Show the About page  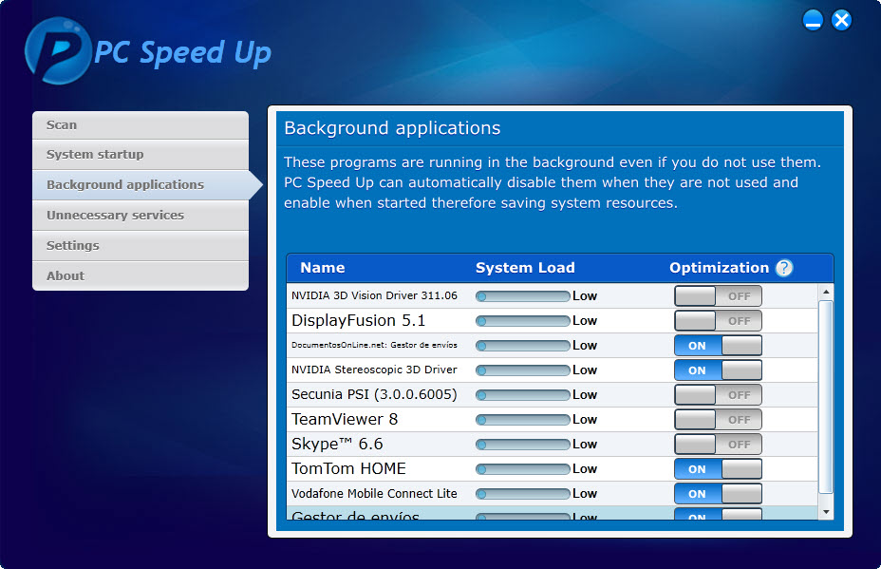coord(141,276)
